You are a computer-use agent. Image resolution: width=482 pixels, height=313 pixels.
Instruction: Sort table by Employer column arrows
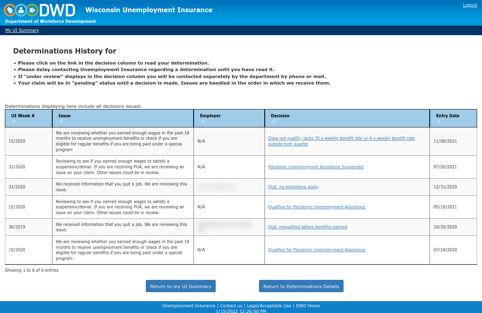[203, 121]
